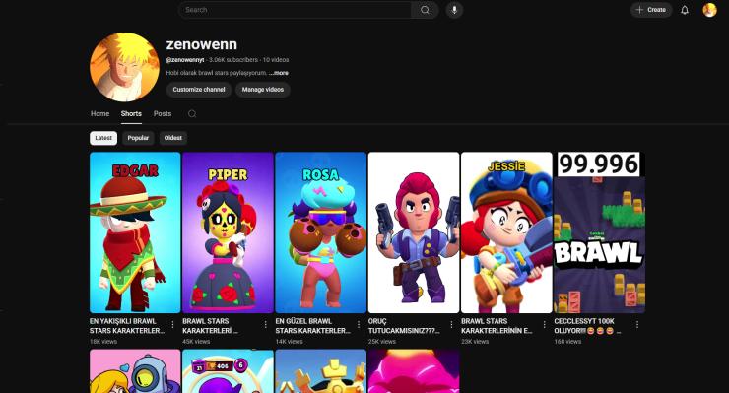Image resolution: width=729 pixels, height=393 pixels.
Task: Open second-row short with golden trophy
Action: tap(321, 371)
